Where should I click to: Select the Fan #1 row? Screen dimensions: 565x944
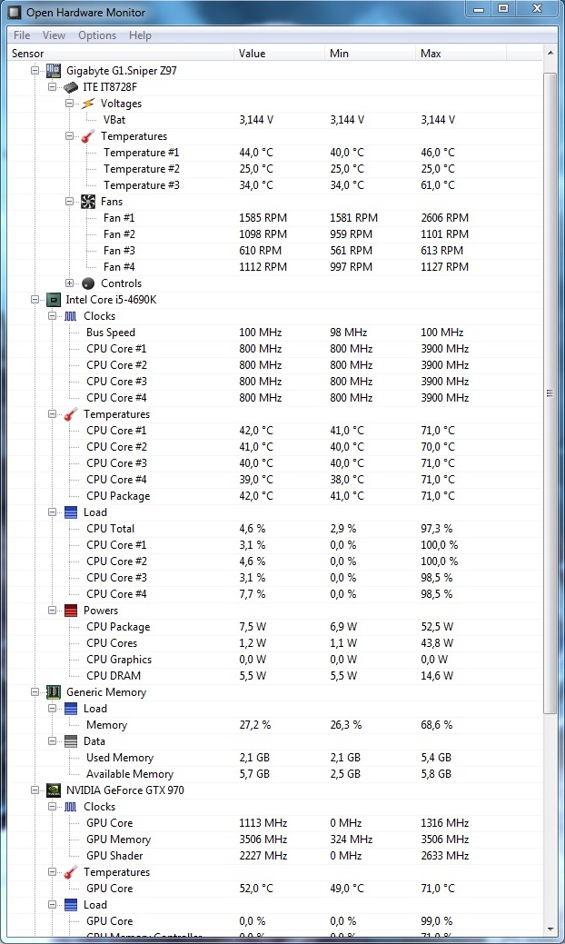tap(274, 218)
